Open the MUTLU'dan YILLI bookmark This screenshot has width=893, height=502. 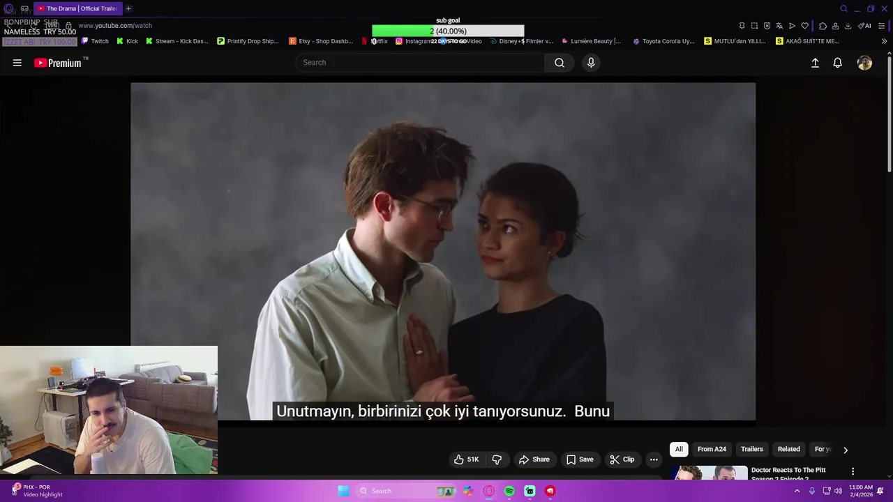pyautogui.click(x=735, y=41)
